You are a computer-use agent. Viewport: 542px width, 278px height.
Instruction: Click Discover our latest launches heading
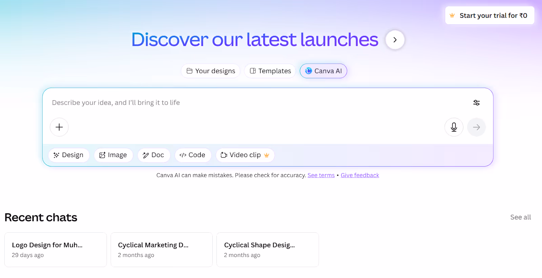(255, 40)
